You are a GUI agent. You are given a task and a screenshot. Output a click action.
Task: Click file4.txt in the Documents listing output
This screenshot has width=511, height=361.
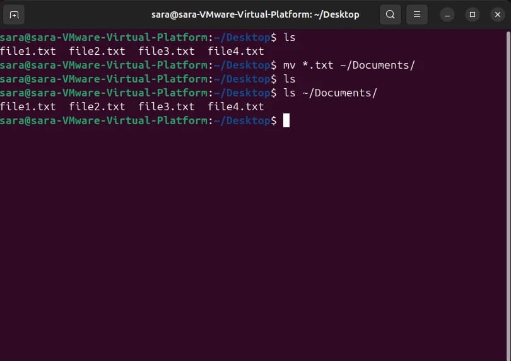click(236, 106)
